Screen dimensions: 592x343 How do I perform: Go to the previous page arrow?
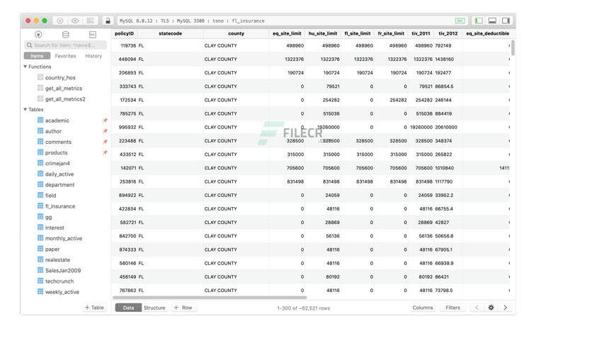pos(477,308)
